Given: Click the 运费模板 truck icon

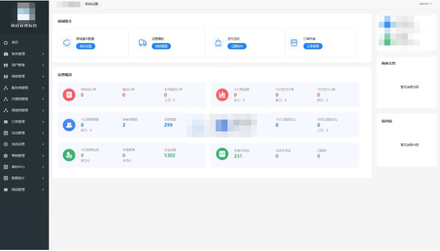Looking at the screenshot, I should coord(142,43).
